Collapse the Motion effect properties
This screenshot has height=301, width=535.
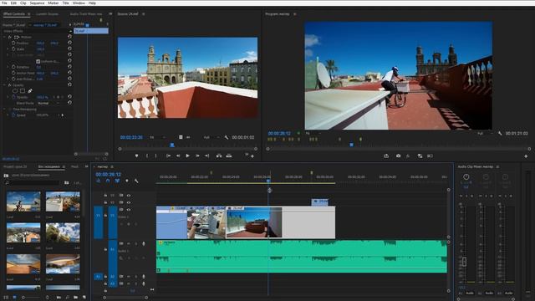5,37
